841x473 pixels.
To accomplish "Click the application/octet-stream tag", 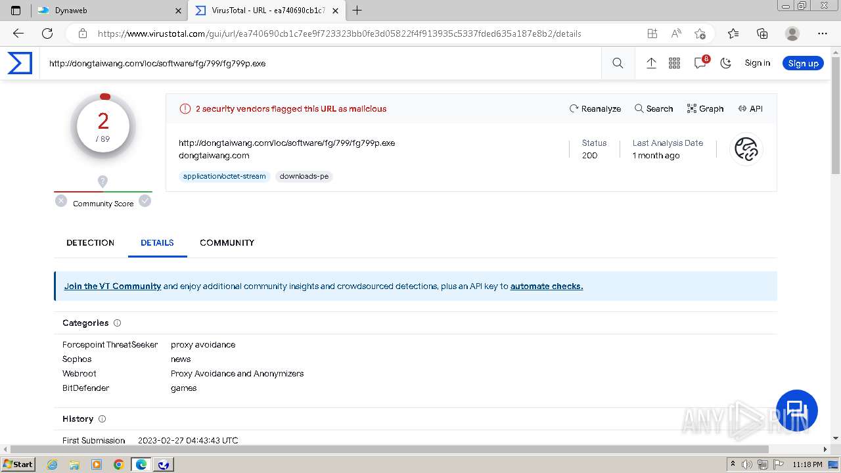I will tap(225, 176).
